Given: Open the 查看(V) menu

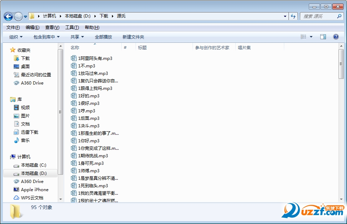Looking at the screenshot, I should tap(52, 27).
